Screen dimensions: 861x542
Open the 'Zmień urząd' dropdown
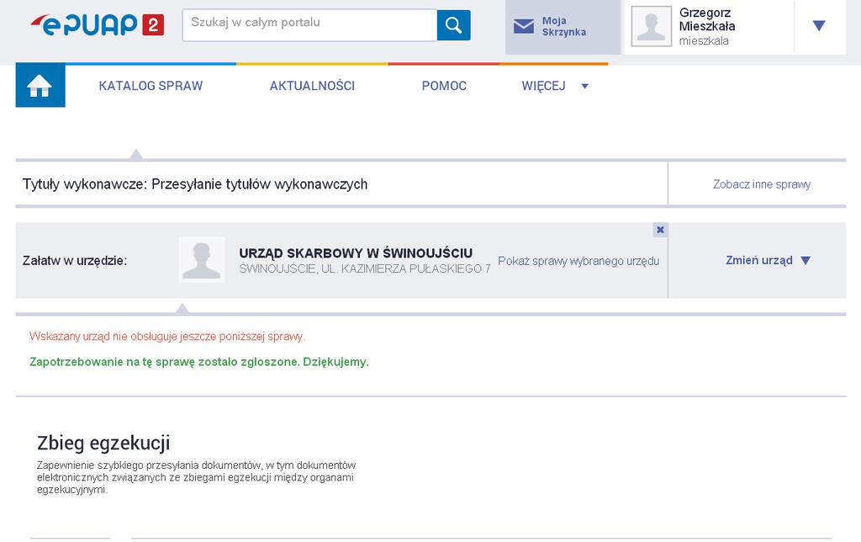tap(768, 260)
